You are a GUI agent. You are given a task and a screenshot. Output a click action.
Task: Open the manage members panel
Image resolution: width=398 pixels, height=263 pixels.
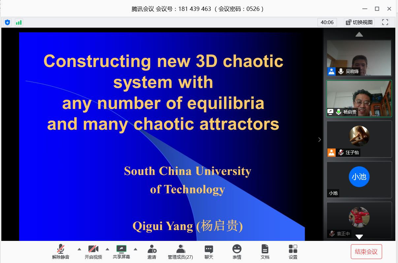point(180,251)
